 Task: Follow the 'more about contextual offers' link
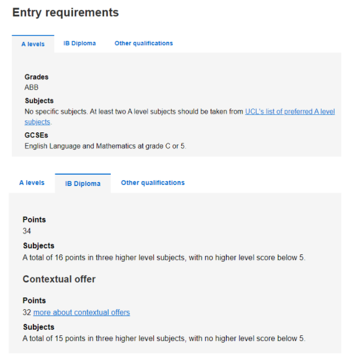tap(81, 312)
